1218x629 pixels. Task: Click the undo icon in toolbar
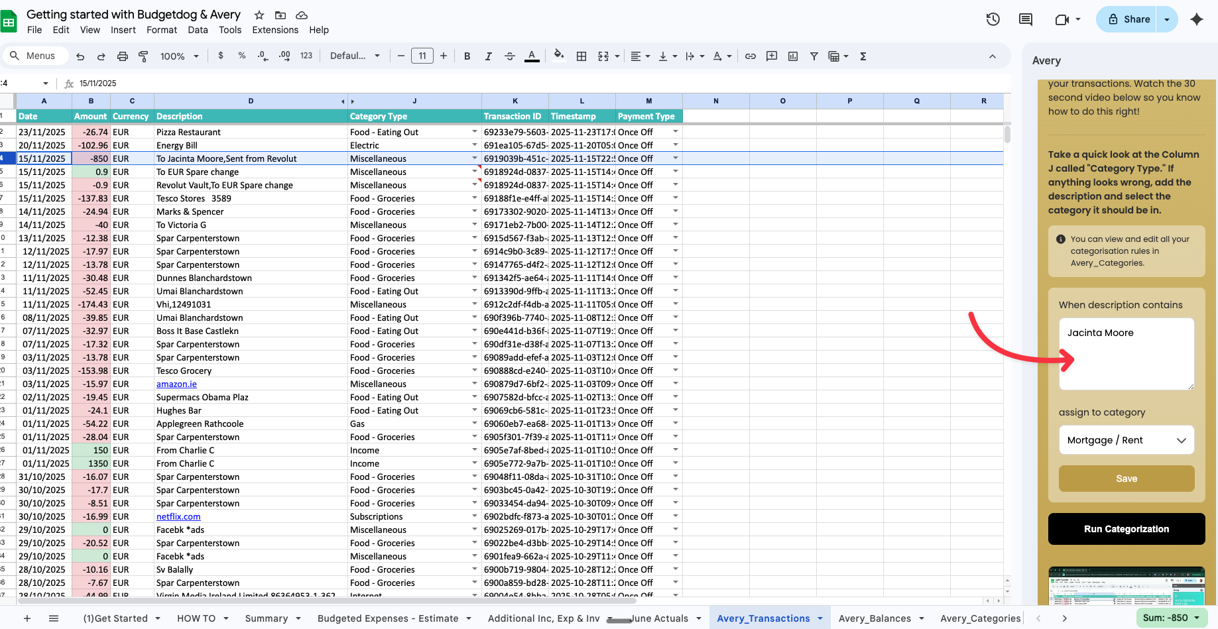click(x=80, y=56)
